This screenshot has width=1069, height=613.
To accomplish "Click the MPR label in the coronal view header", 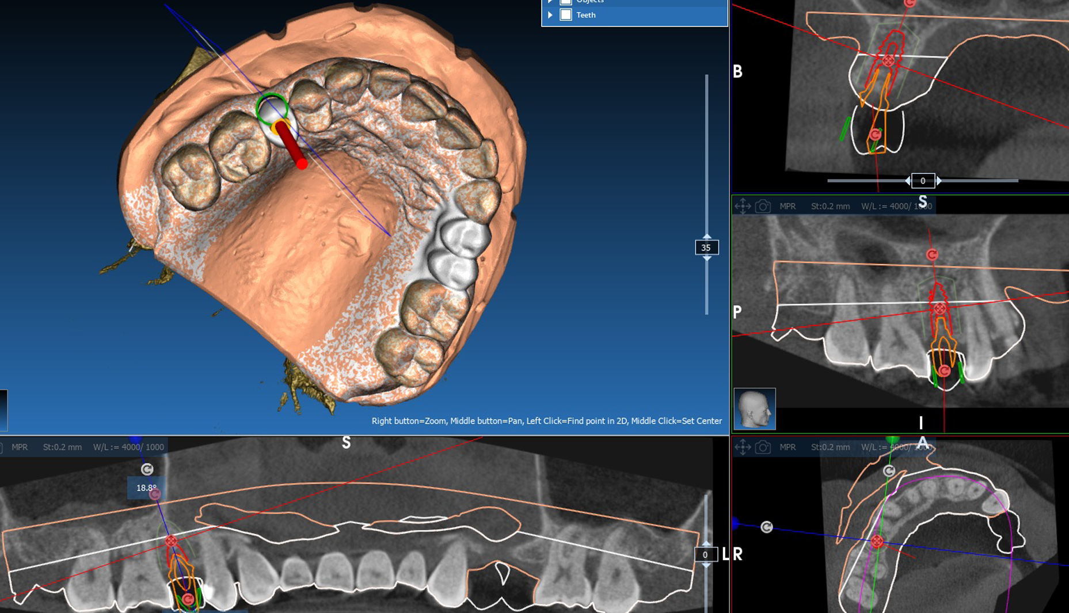I will click(x=788, y=205).
